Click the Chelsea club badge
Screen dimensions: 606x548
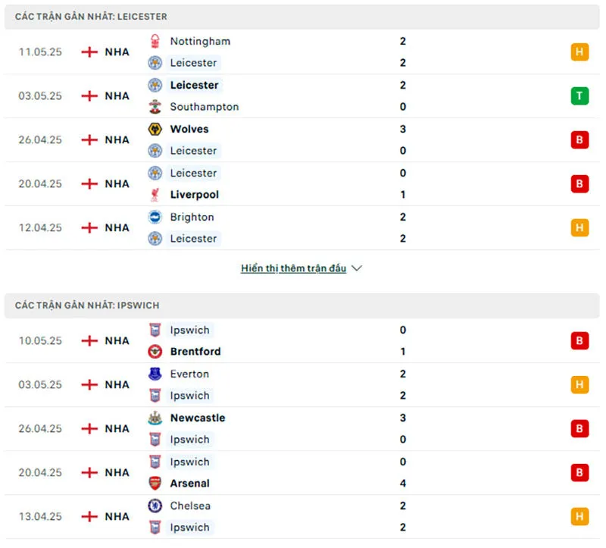[157, 506]
